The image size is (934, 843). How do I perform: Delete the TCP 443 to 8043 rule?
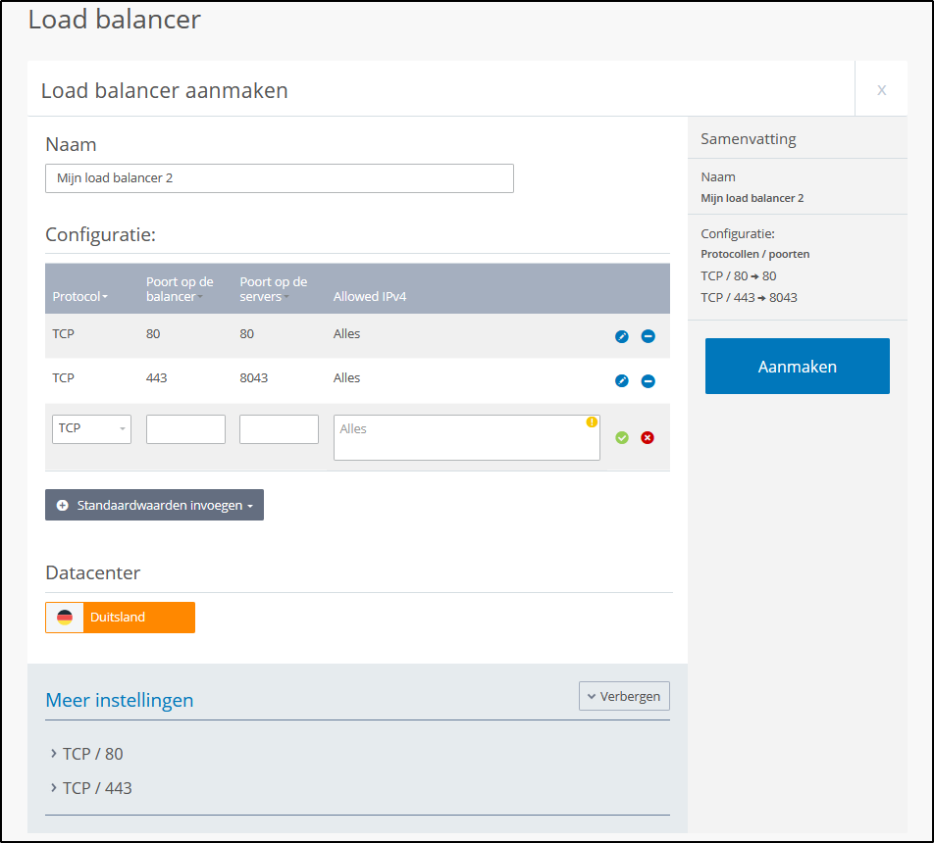point(648,381)
